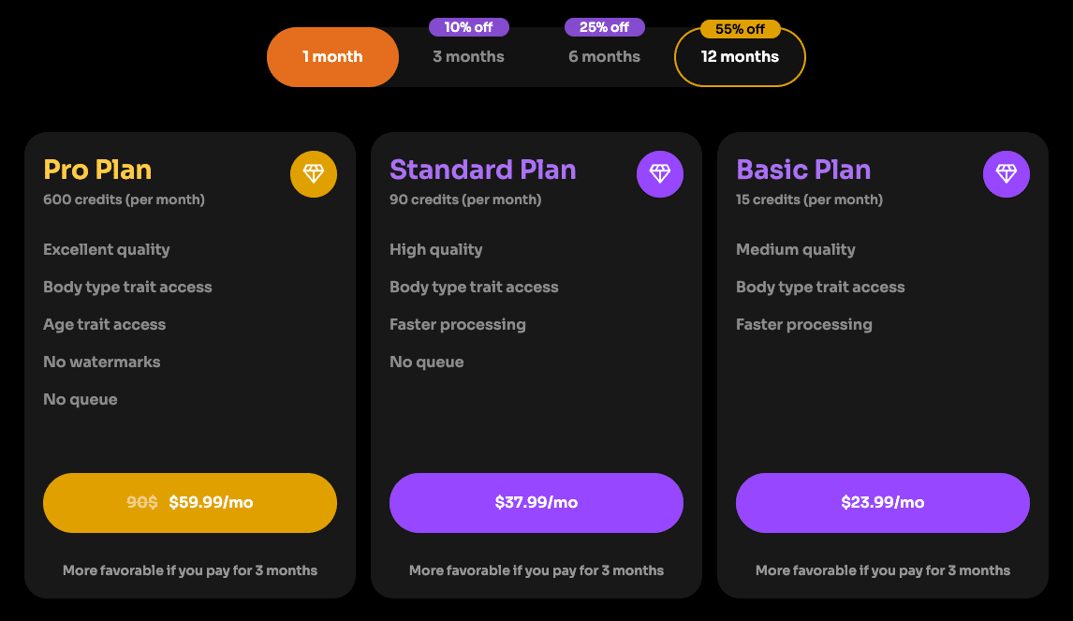Click the 55% off discount badge
Viewport: 1073px width, 621px height.
[740, 29]
